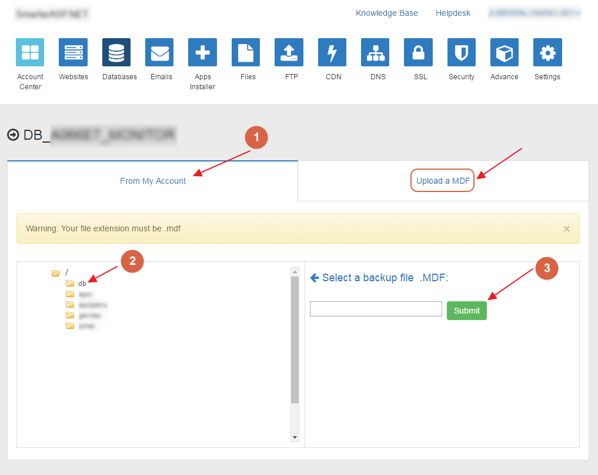Viewport: 598px width, 475px height.
Task: Select the Databases icon
Action: (x=116, y=52)
